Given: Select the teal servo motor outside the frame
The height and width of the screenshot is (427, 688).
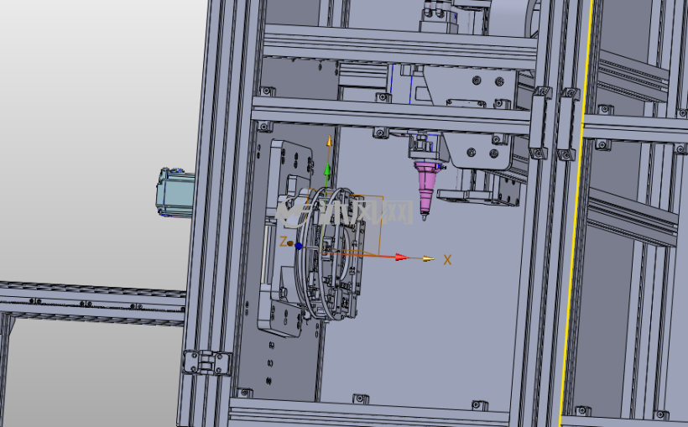Looking at the screenshot, I should [x=175, y=193].
